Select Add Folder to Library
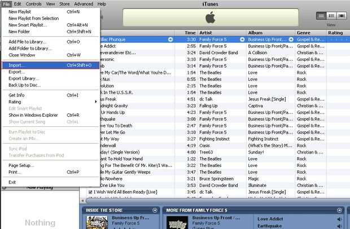The height and width of the screenshot is (229, 350). (50, 49)
